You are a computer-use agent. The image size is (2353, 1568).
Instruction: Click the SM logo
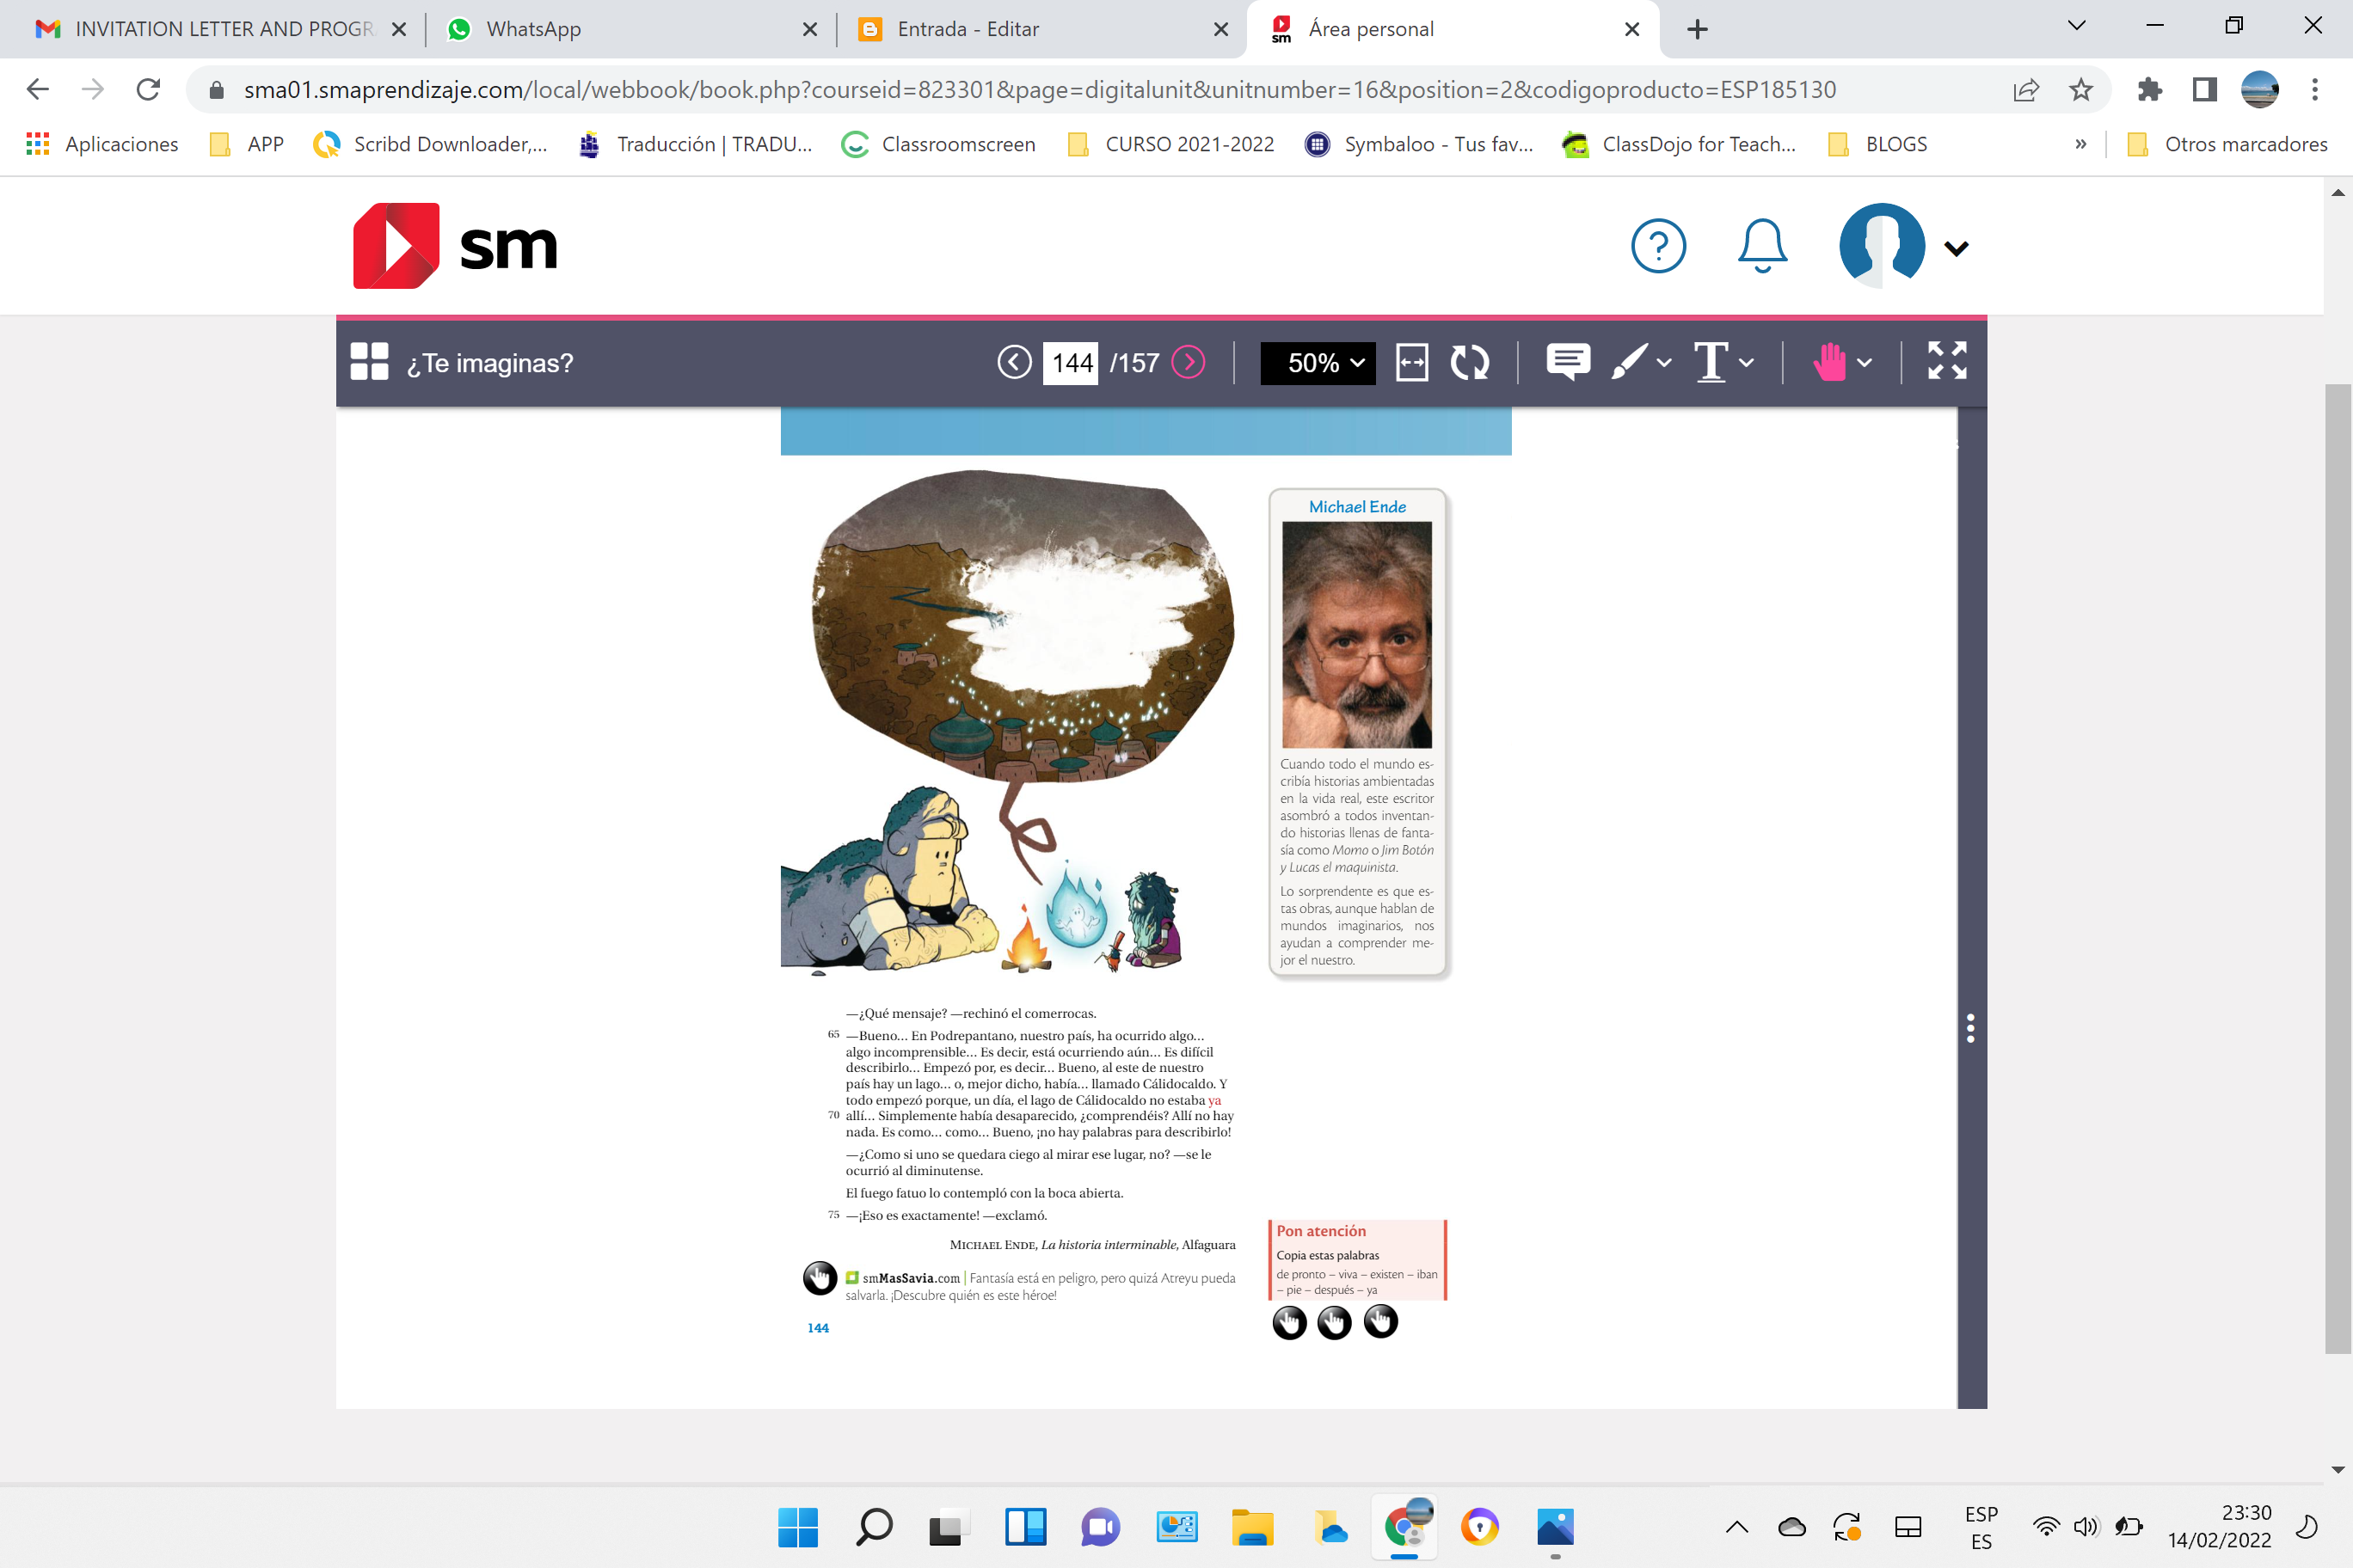pos(455,246)
